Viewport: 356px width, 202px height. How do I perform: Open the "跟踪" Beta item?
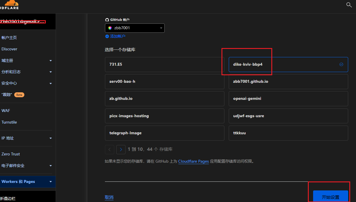point(13,95)
